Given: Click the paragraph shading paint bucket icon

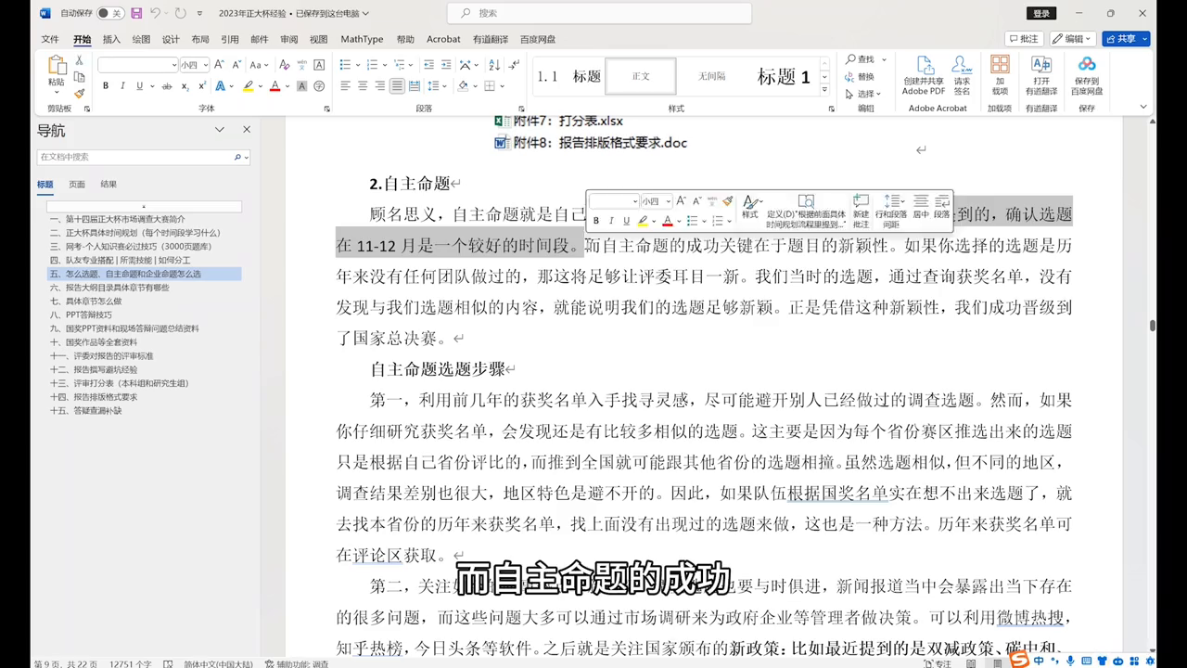Looking at the screenshot, I should pyautogui.click(x=463, y=86).
